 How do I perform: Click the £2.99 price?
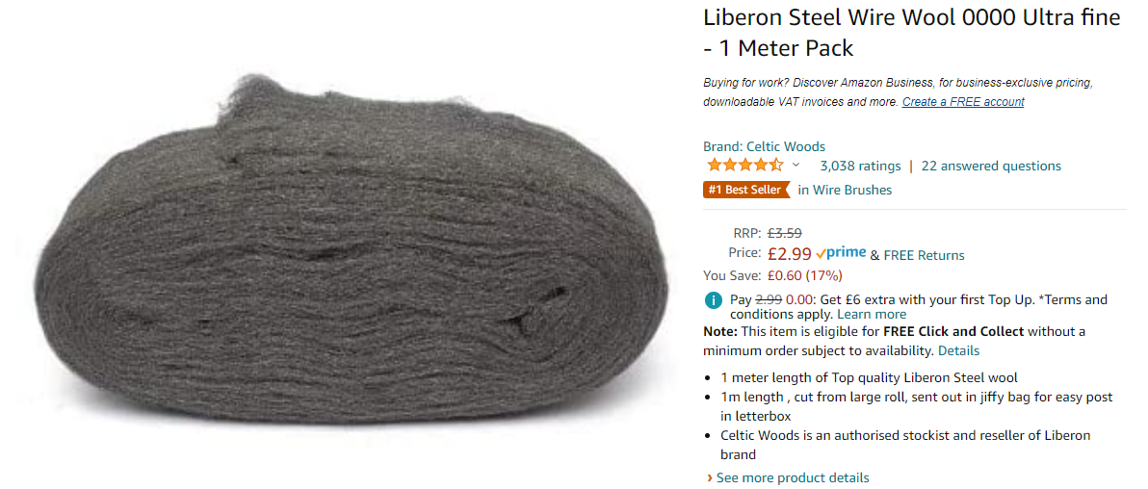[790, 254]
